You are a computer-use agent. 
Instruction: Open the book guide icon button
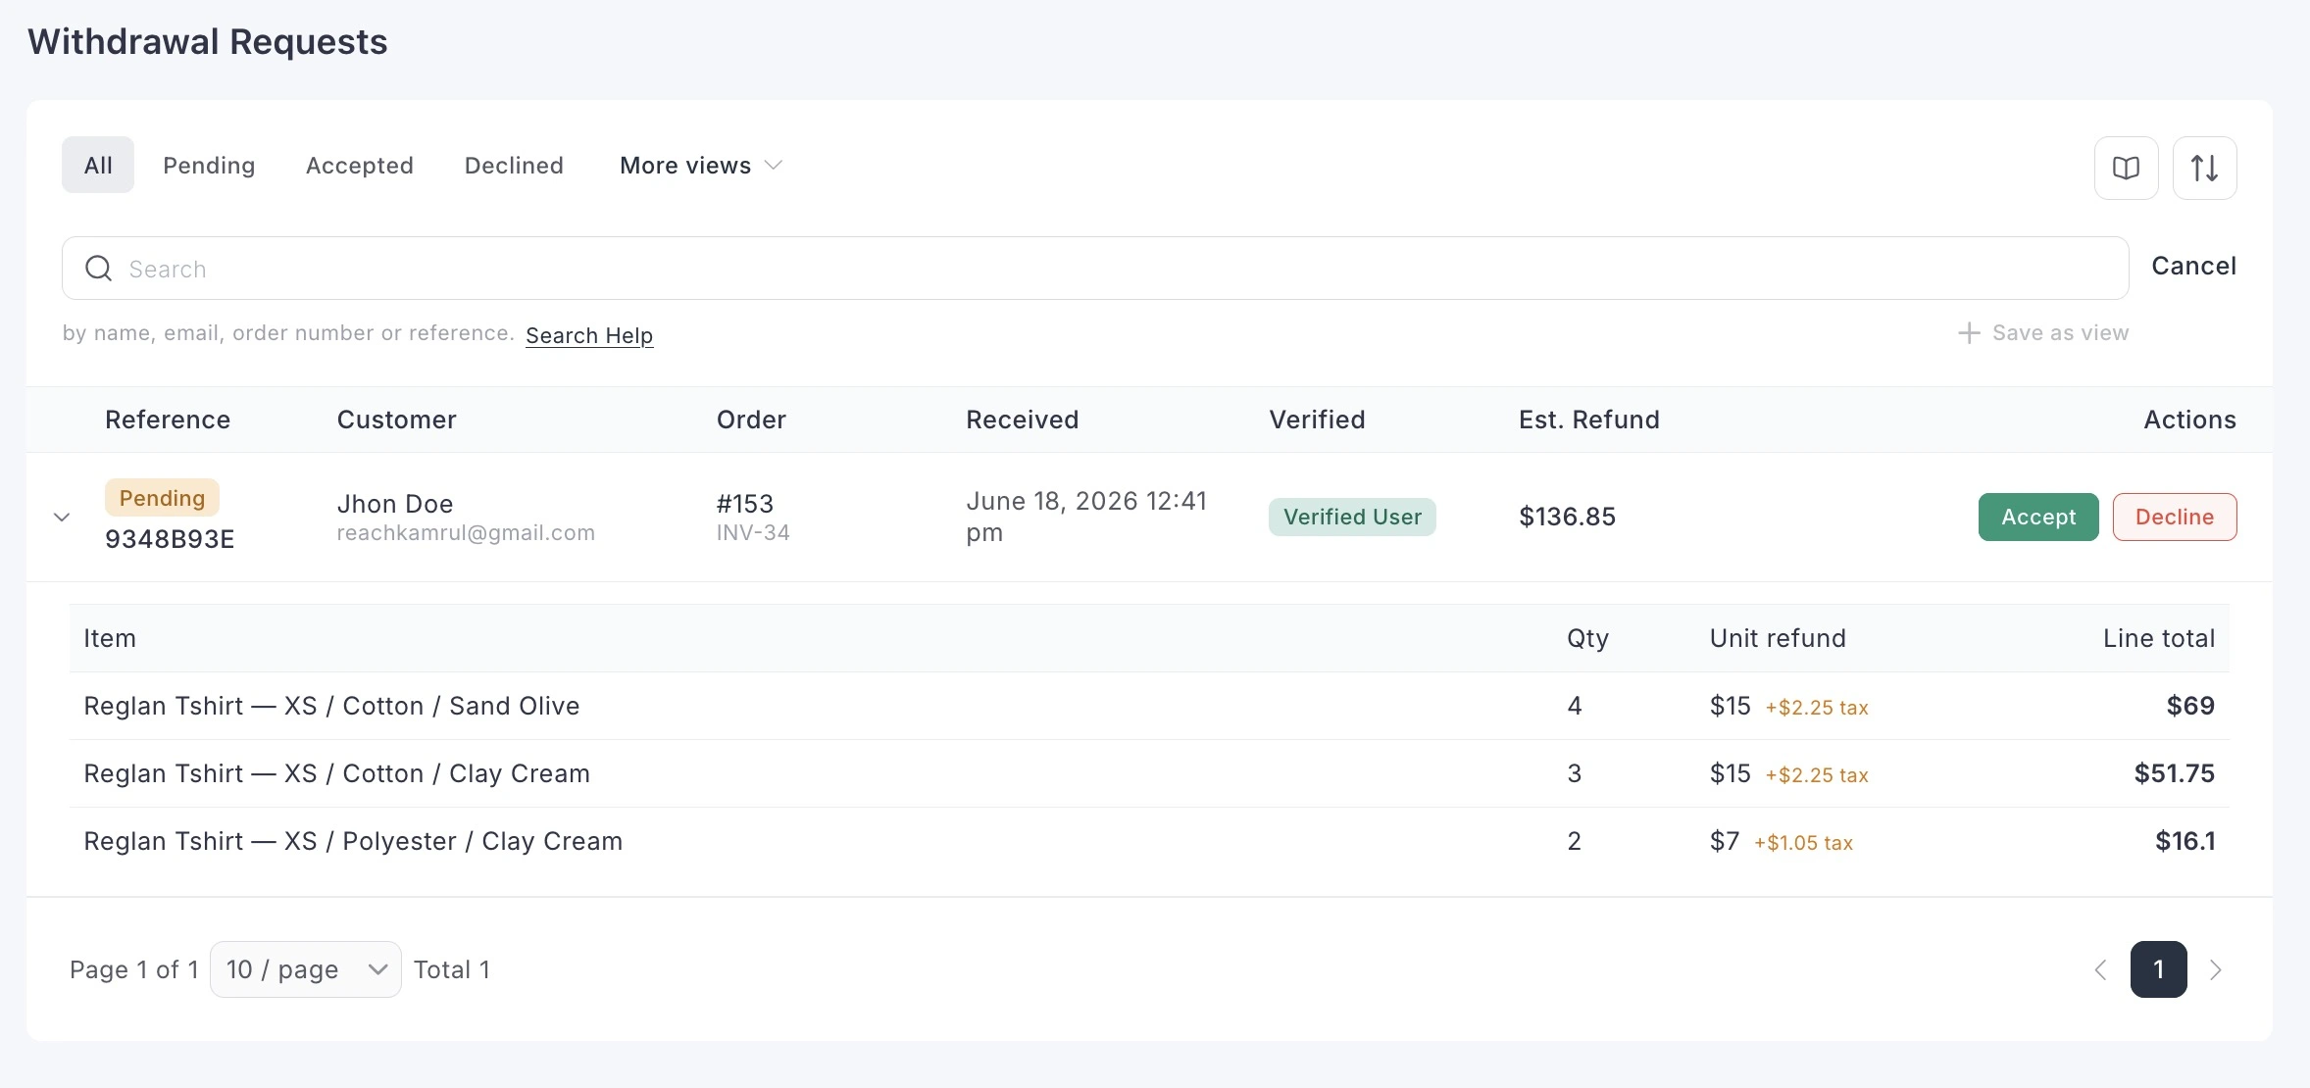point(2126,168)
